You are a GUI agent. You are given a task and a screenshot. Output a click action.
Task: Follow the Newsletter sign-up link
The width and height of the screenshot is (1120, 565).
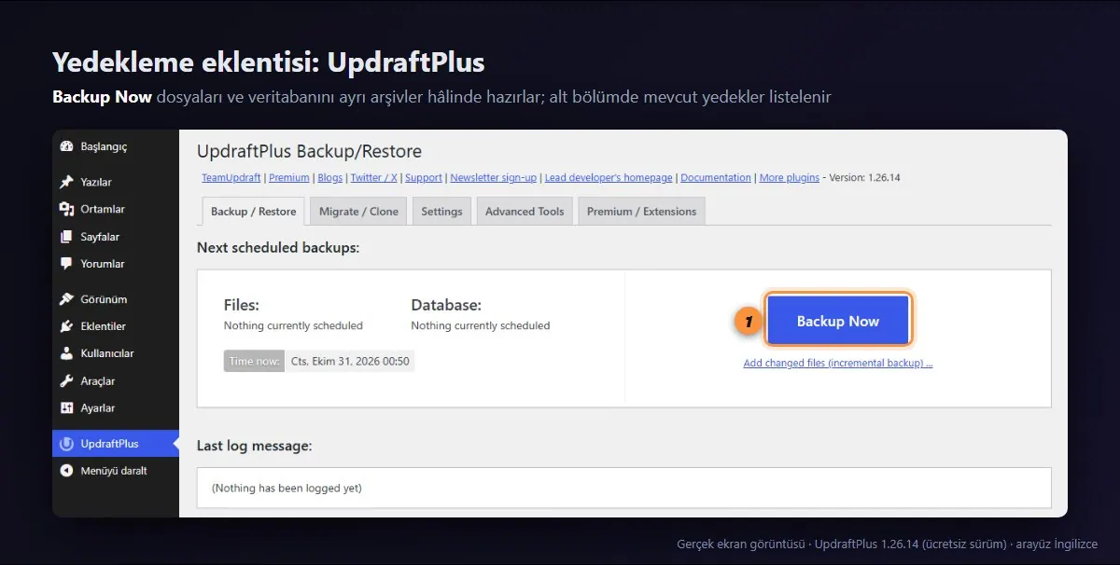tap(493, 177)
